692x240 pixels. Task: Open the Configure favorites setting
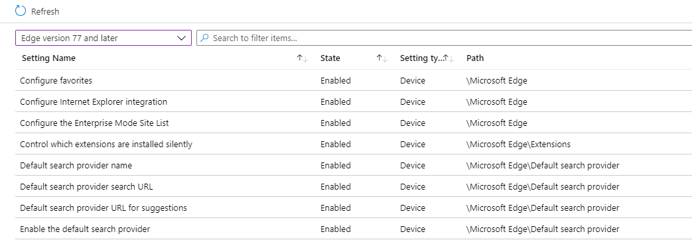pos(56,81)
